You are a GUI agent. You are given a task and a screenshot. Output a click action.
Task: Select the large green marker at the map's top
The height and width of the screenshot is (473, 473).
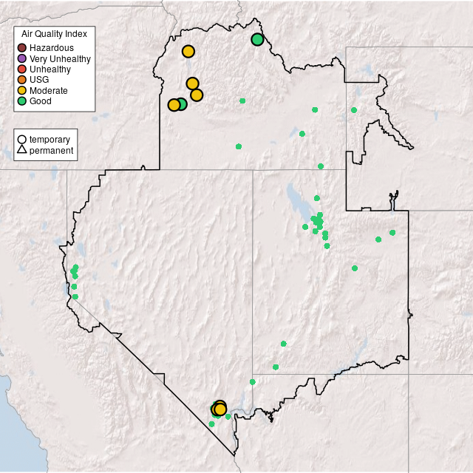coord(257,39)
